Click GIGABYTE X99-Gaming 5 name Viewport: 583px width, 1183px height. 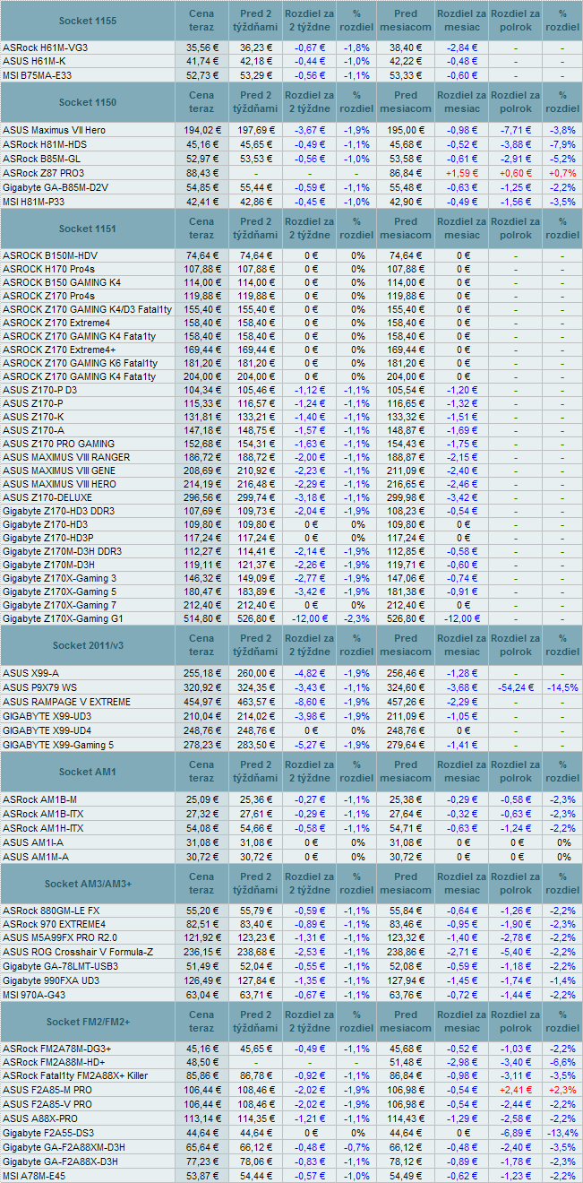tap(58, 745)
